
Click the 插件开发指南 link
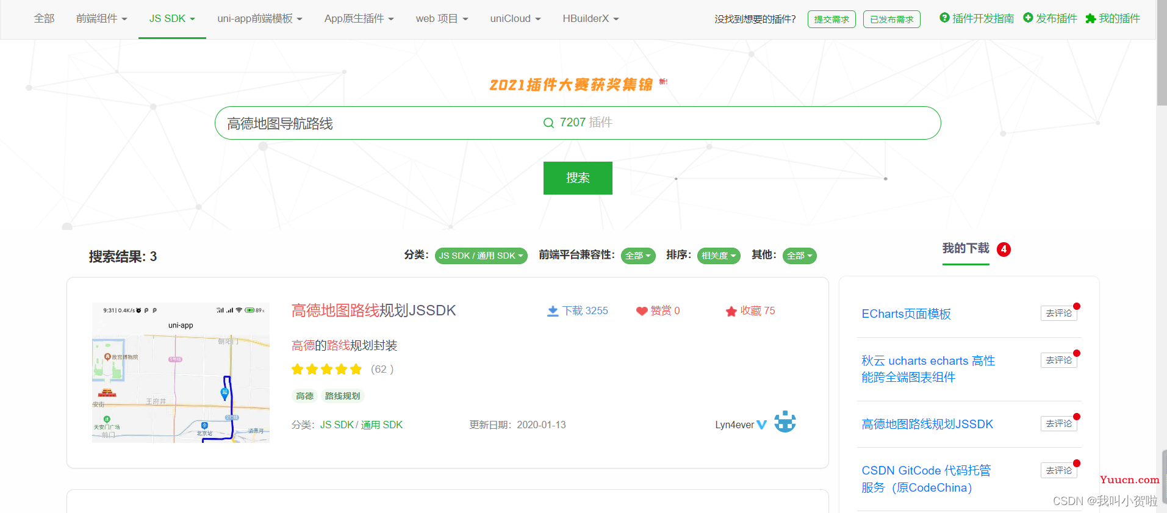(983, 18)
